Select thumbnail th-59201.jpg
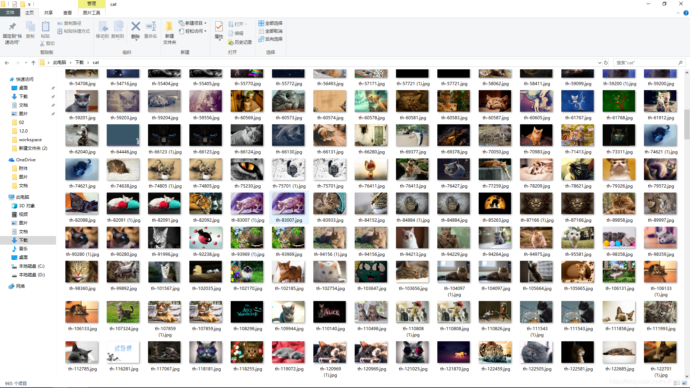This screenshot has height=388, width=690. [x=82, y=101]
